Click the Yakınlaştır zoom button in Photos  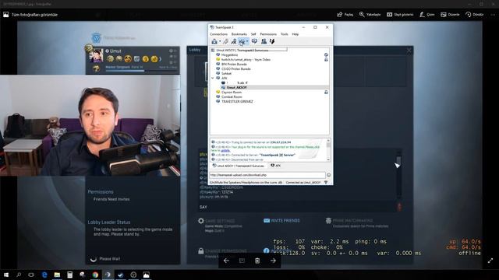click(x=370, y=15)
